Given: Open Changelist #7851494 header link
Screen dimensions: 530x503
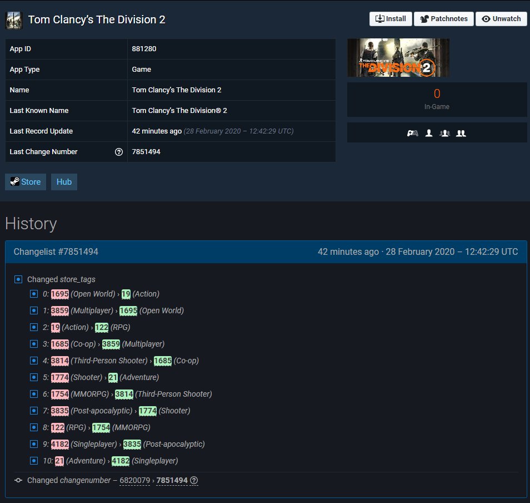Looking at the screenshot, I should click(56, 252).
